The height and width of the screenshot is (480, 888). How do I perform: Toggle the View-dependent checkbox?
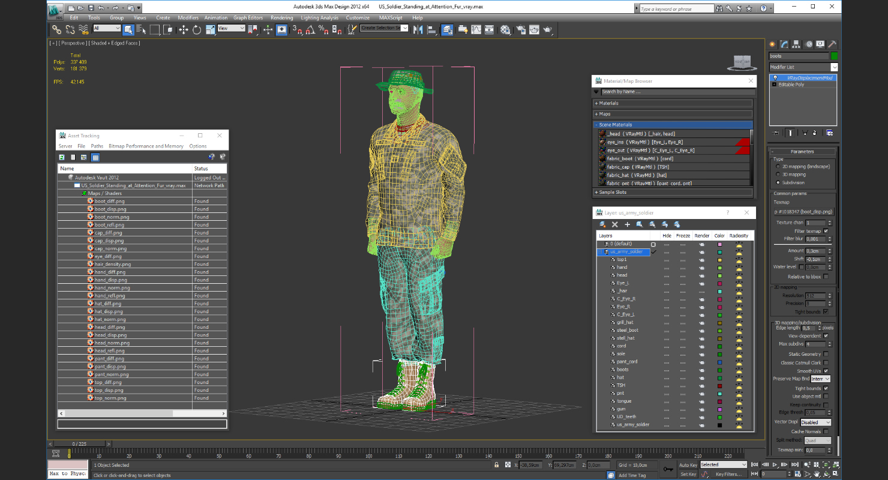tap(826, 336)
